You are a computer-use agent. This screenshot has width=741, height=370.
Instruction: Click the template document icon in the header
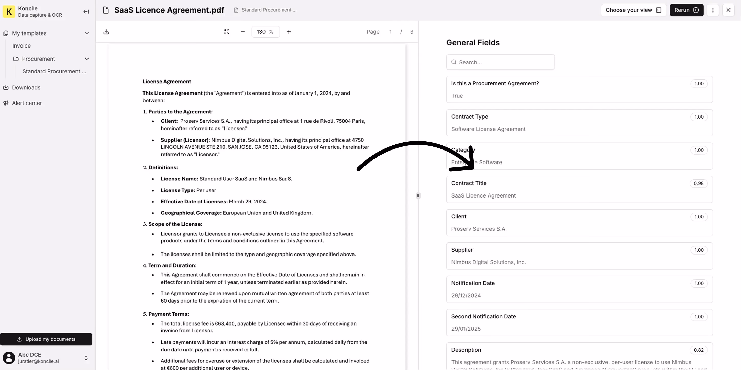pos(236,10)
